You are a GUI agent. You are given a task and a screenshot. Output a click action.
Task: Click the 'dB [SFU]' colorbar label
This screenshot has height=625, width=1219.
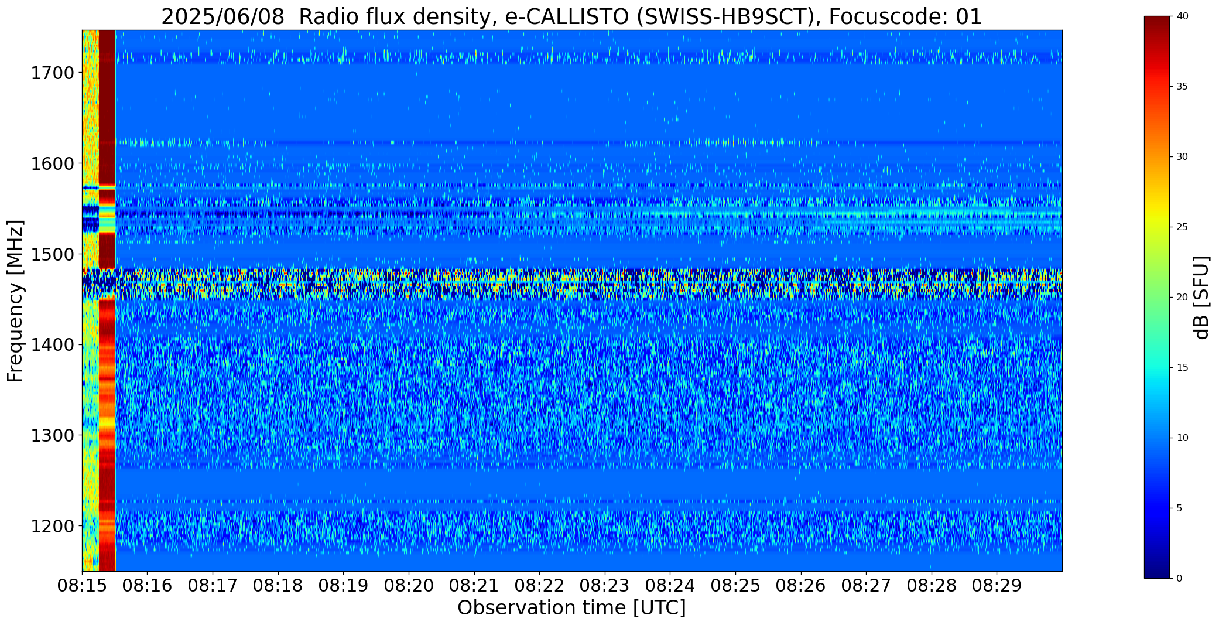coord(1201,298)
